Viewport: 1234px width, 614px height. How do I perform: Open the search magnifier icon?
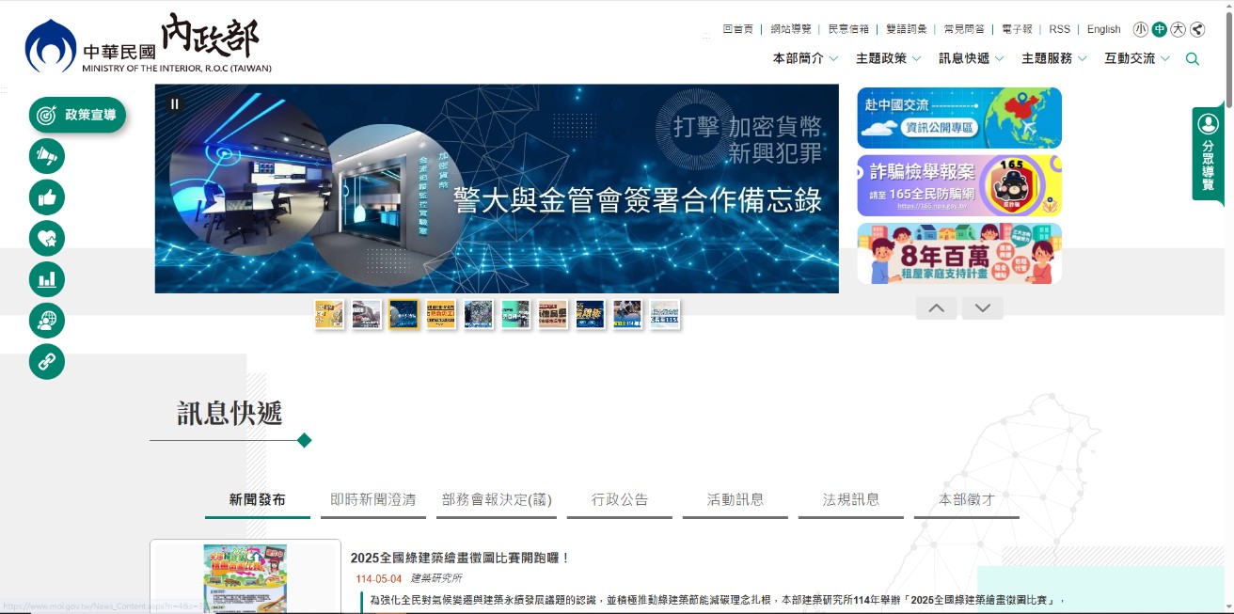(1193, 59)
